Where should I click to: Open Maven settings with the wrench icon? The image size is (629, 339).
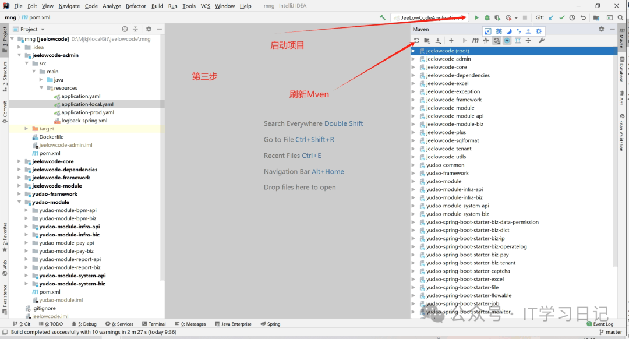click(x=542, y=41)
